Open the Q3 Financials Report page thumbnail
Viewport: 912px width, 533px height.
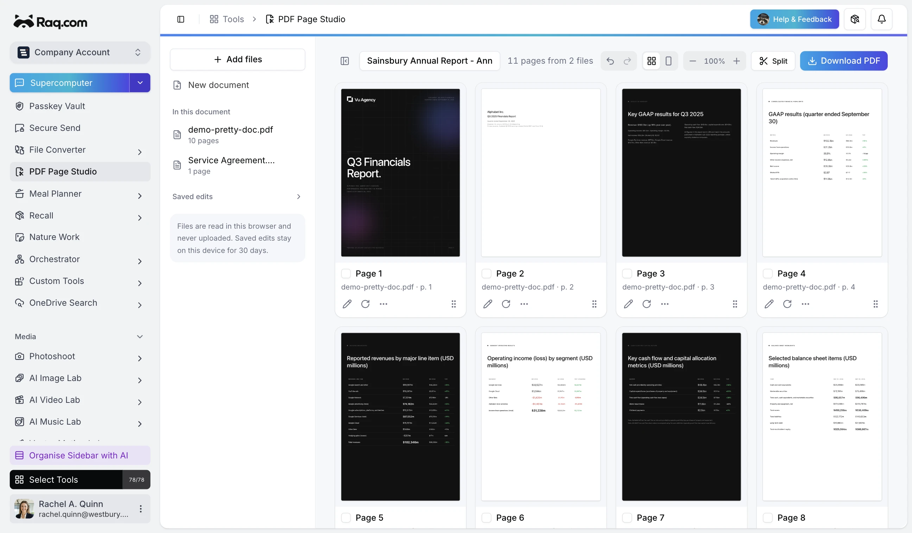pos(400,173)
